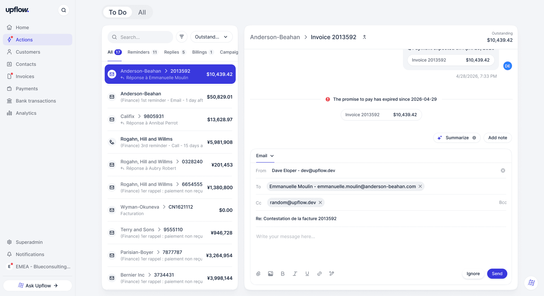The height and width of the screenshot is (296, 544).
Task: Click the mail icon for Wyman-Okuneva CN1621112
Action: [x=112, y=210]
